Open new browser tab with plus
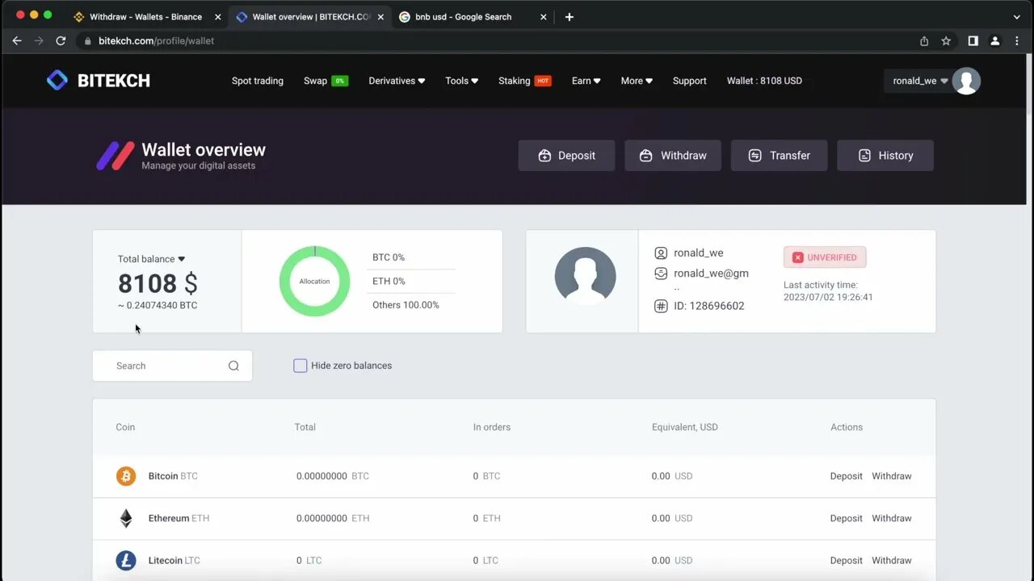The width and height of the screenshot is (1034, 581). pos(570,17)
